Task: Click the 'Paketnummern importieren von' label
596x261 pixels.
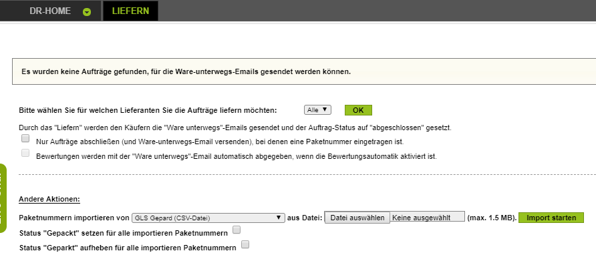Action: tap(74, 218)
